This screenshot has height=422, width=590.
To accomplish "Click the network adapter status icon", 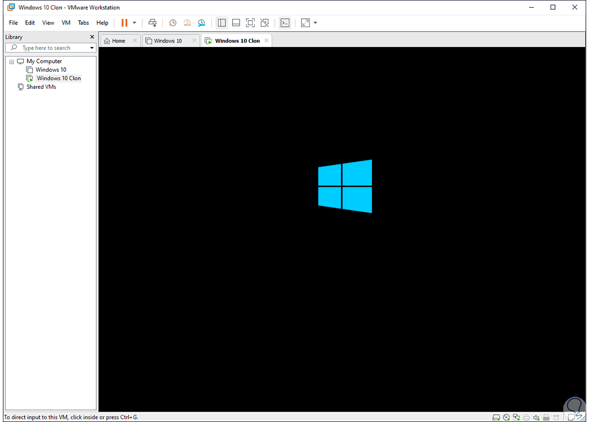I will click(x=516, y=417).
